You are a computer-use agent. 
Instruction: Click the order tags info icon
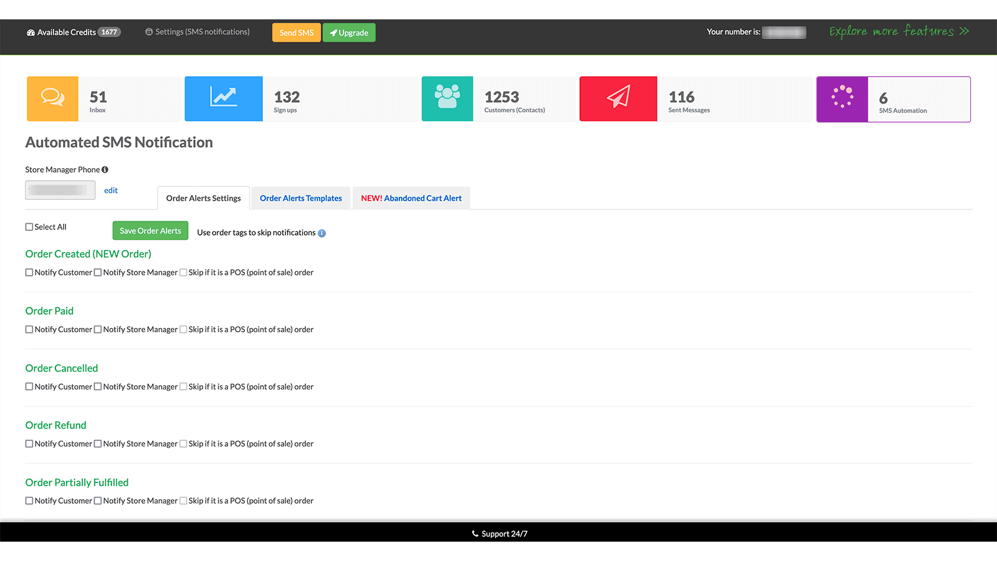coord(322,233)
